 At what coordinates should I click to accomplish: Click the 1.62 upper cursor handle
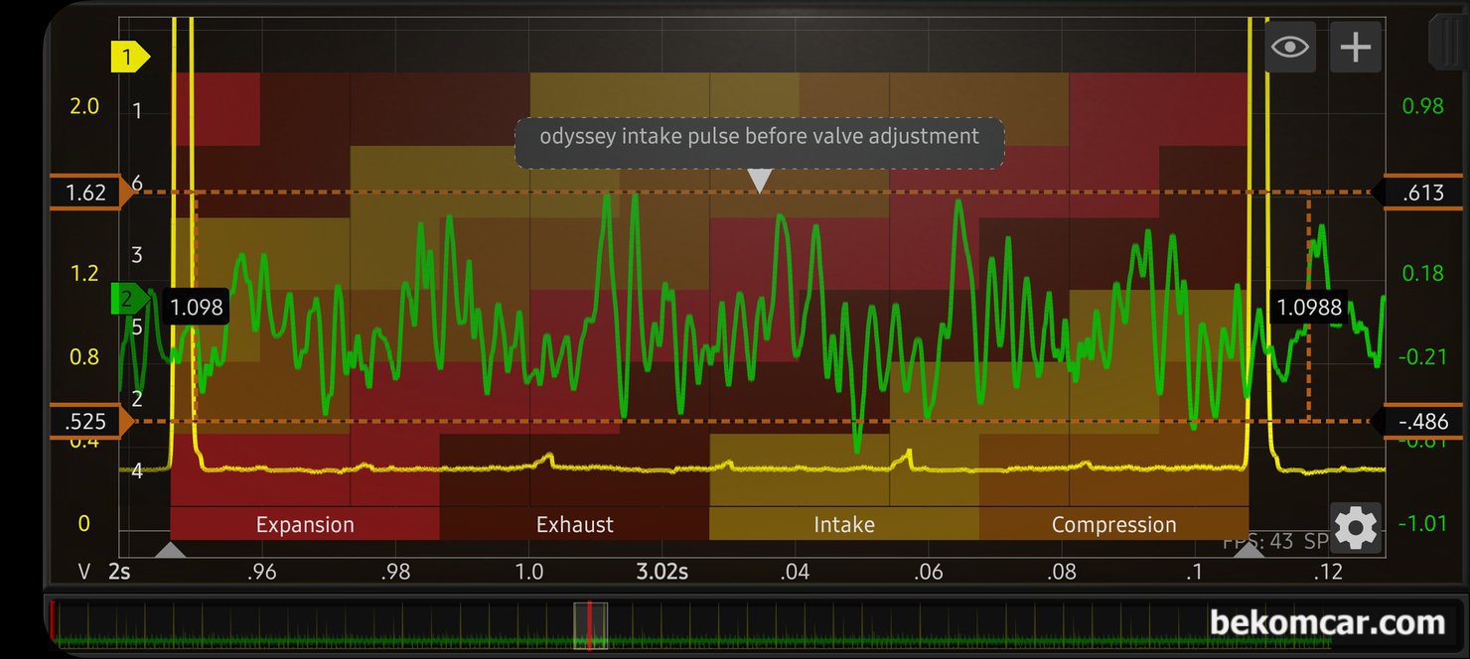(91, 193)
